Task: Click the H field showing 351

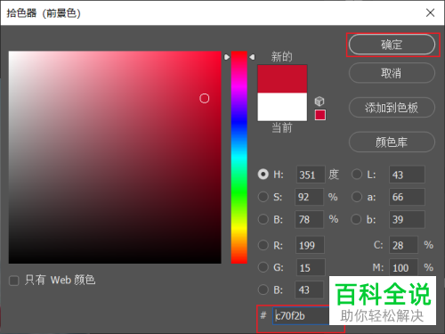Action: point(311,175)
